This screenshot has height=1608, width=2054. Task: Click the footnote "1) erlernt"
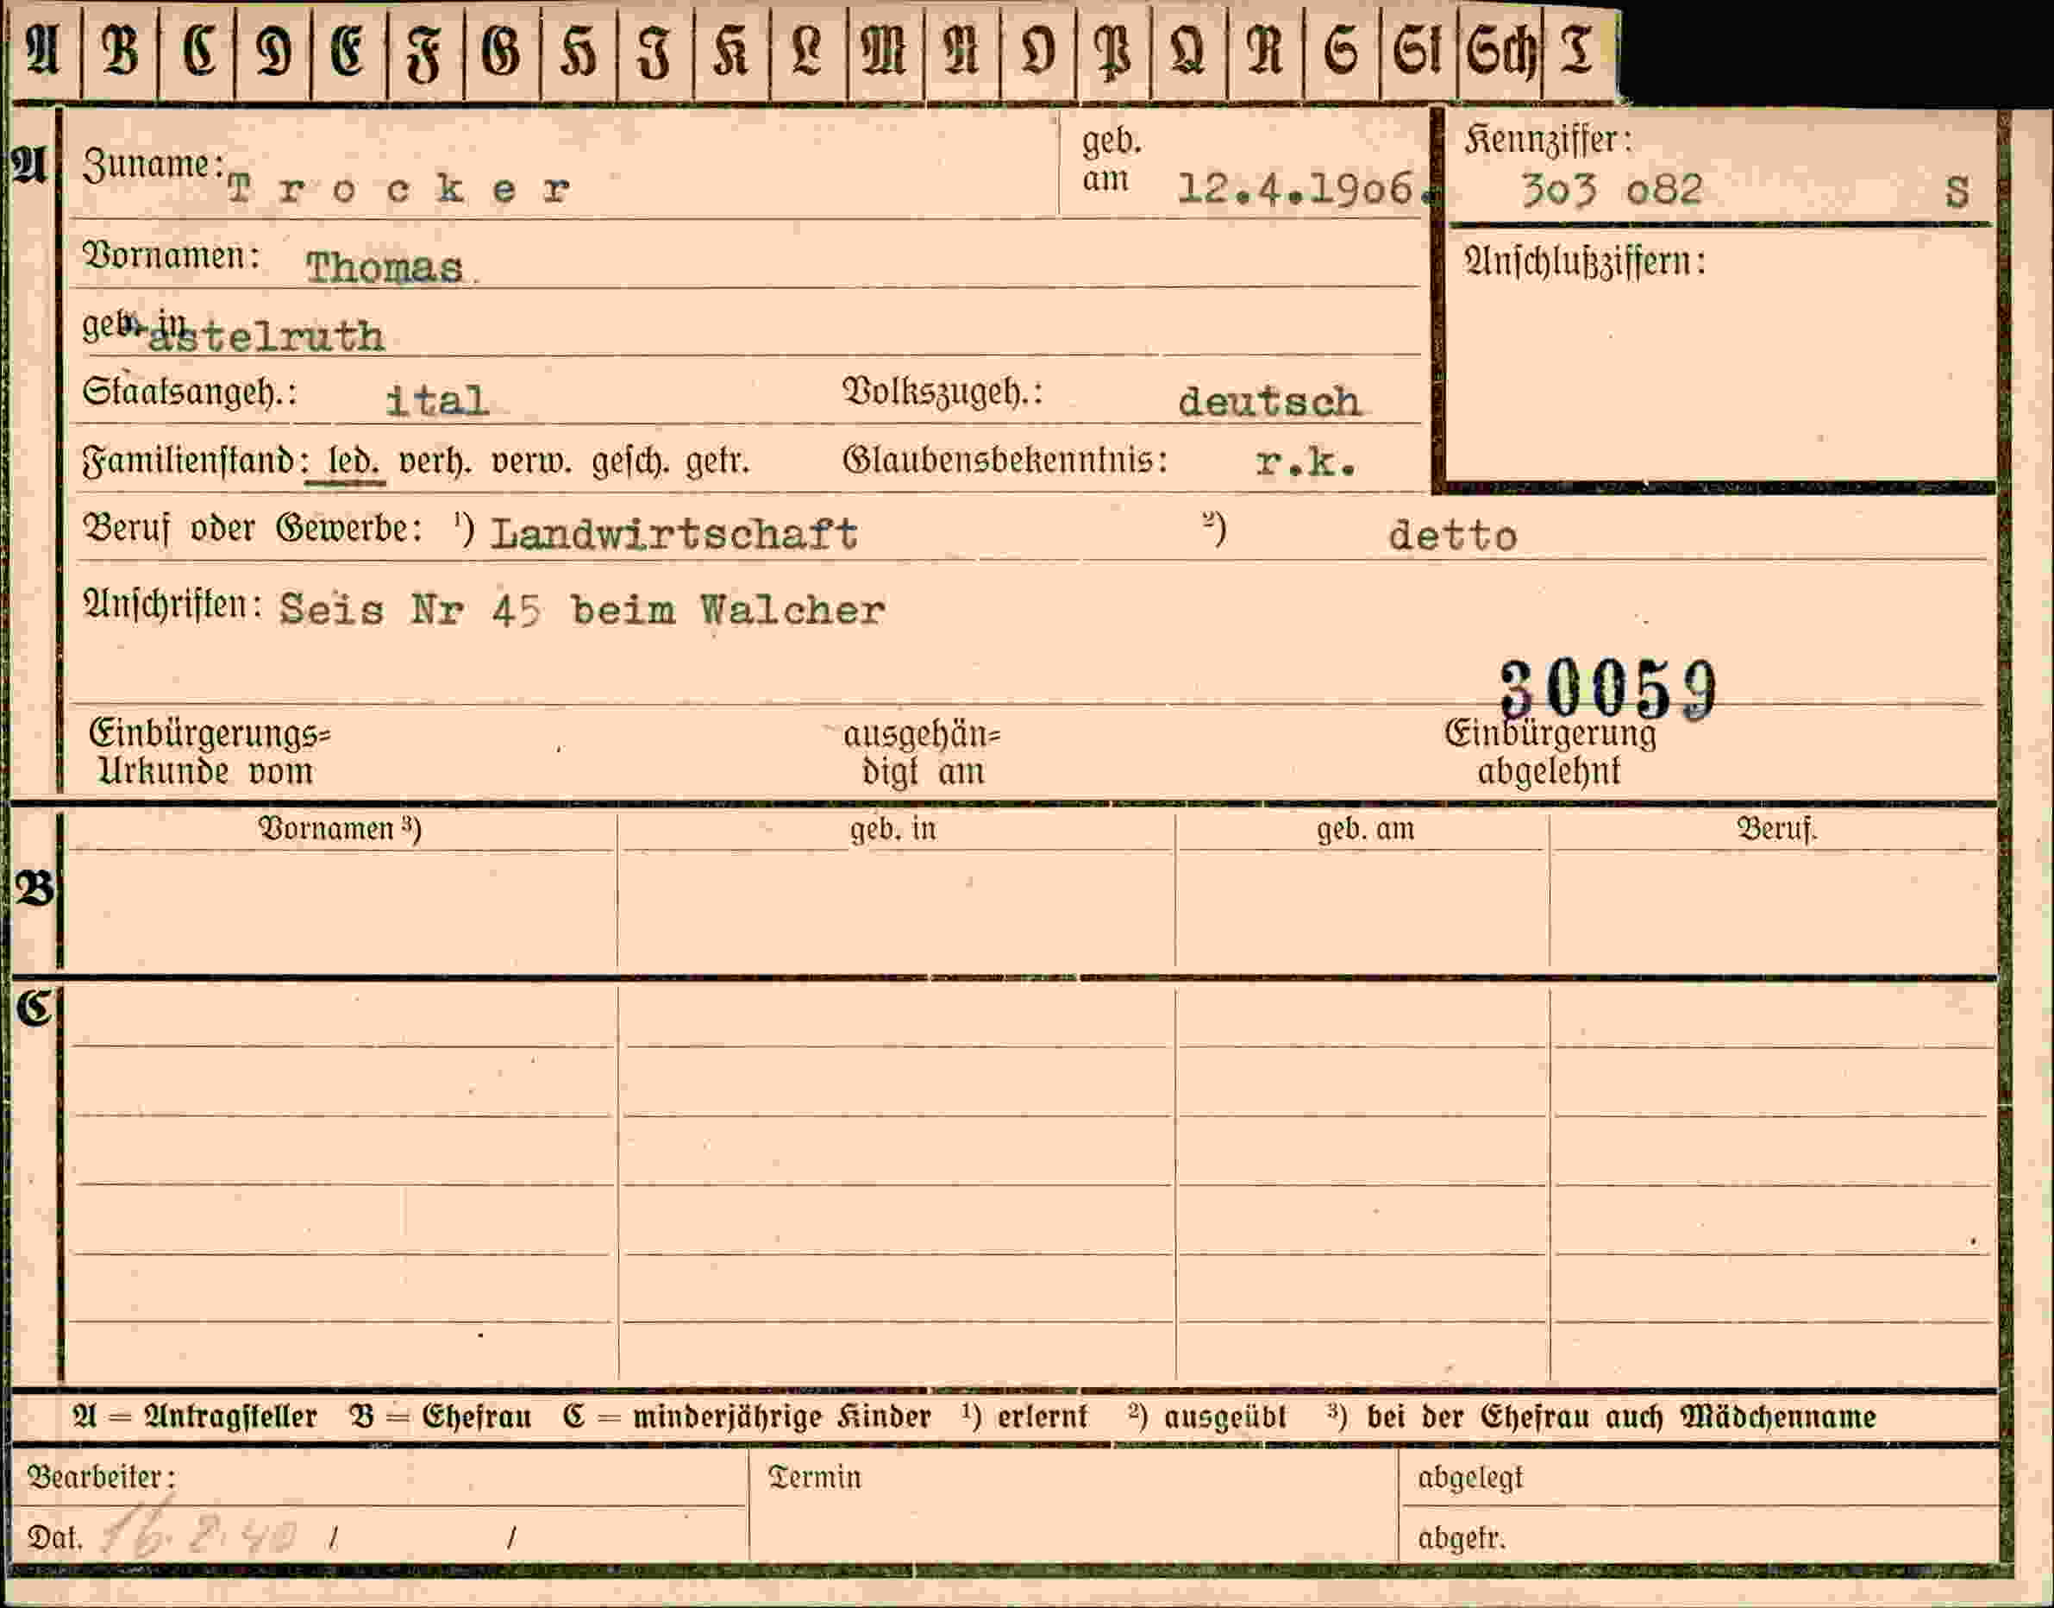1024,1416
